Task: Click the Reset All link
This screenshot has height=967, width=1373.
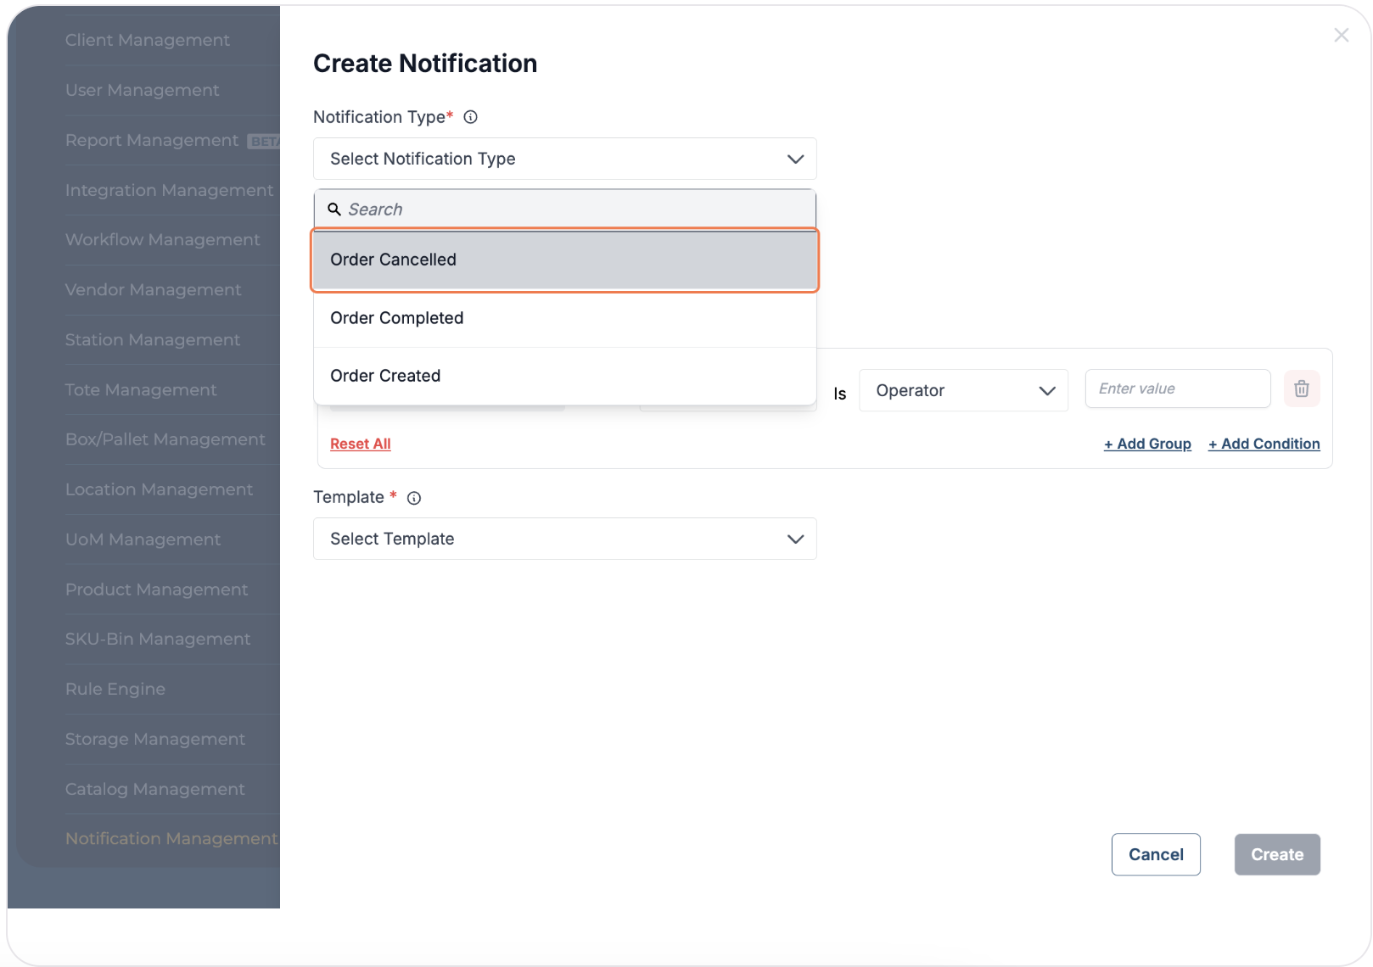Action: click(x=360, y=444)
